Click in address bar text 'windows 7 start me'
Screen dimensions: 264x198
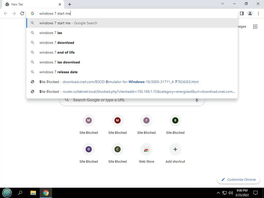click(x=55, y=13)
